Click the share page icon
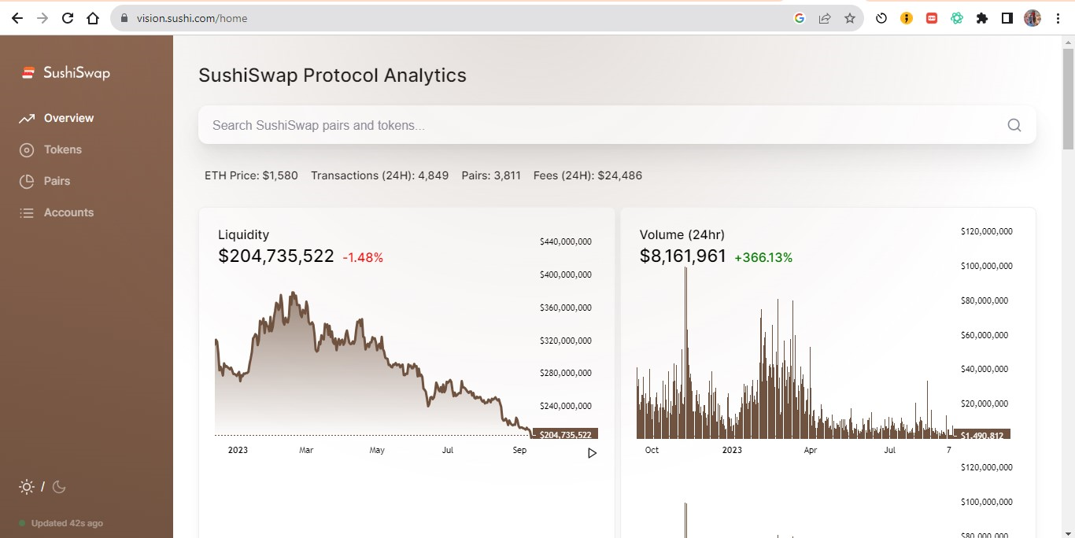 point(825,18)
